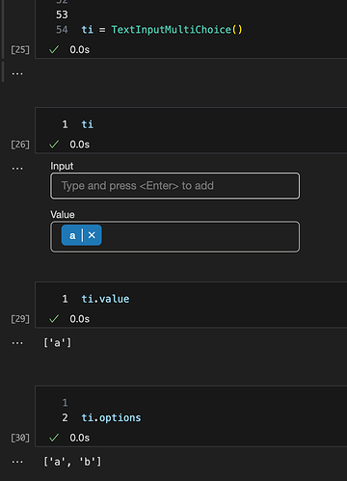Image resolution: width=347 pixels, height=481 pixels.
Task: Place cursor in the 'ti.options' code line
Action: point(111,417)
